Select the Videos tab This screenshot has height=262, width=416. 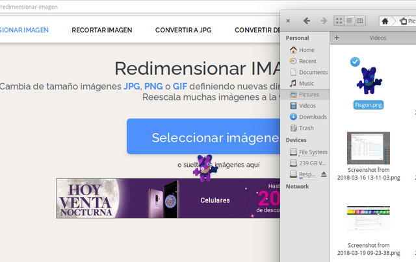(378, 38)
